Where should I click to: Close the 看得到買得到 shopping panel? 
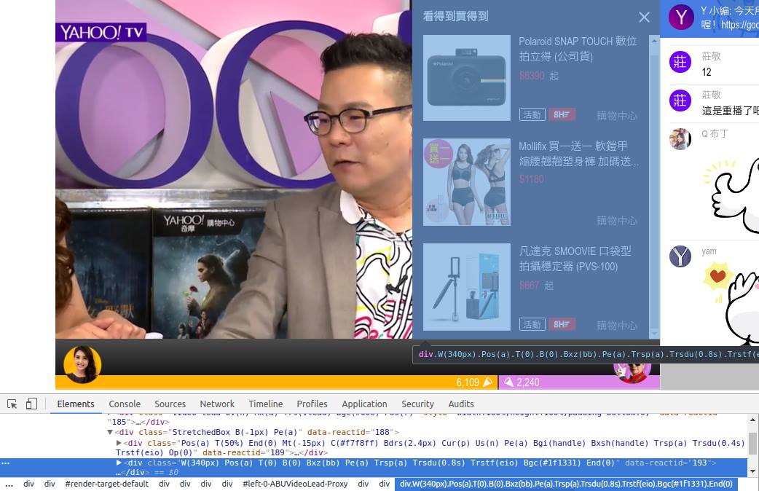[x=644, y=17]
